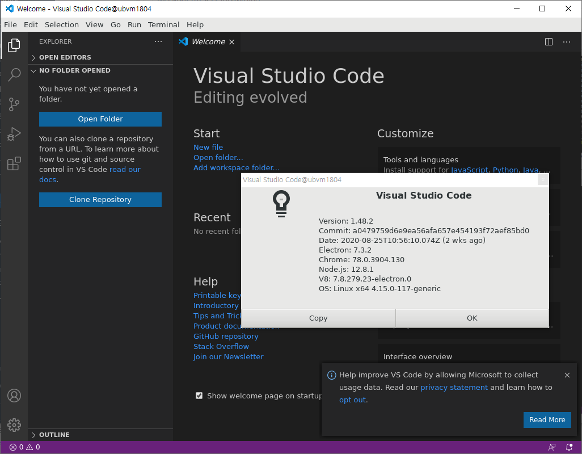The image size is (582, 454).
Task: Click the Clone Repository button
Action: coord(100,200)
